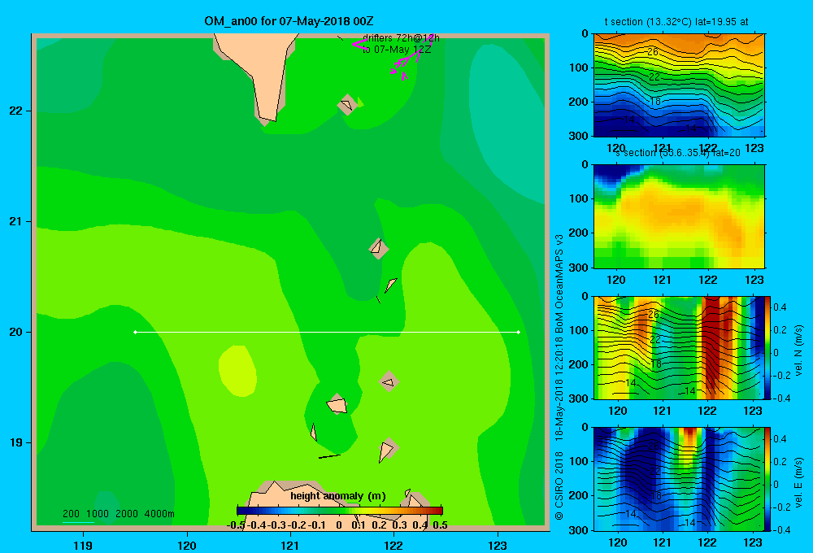Click the 'height anomaly (m)' label
The width and height of the screenshot is (813, 553).
pyautogui.click(x=338, y=496)
